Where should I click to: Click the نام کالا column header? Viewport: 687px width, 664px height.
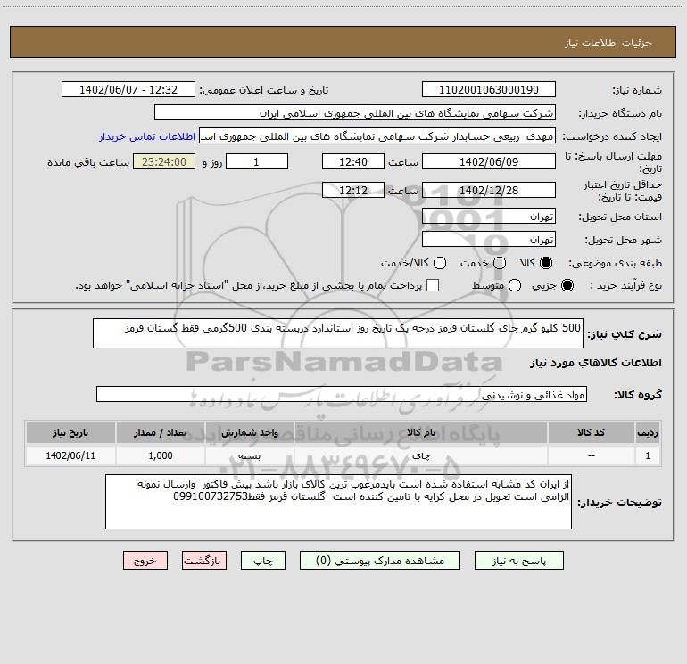(420, 432)
